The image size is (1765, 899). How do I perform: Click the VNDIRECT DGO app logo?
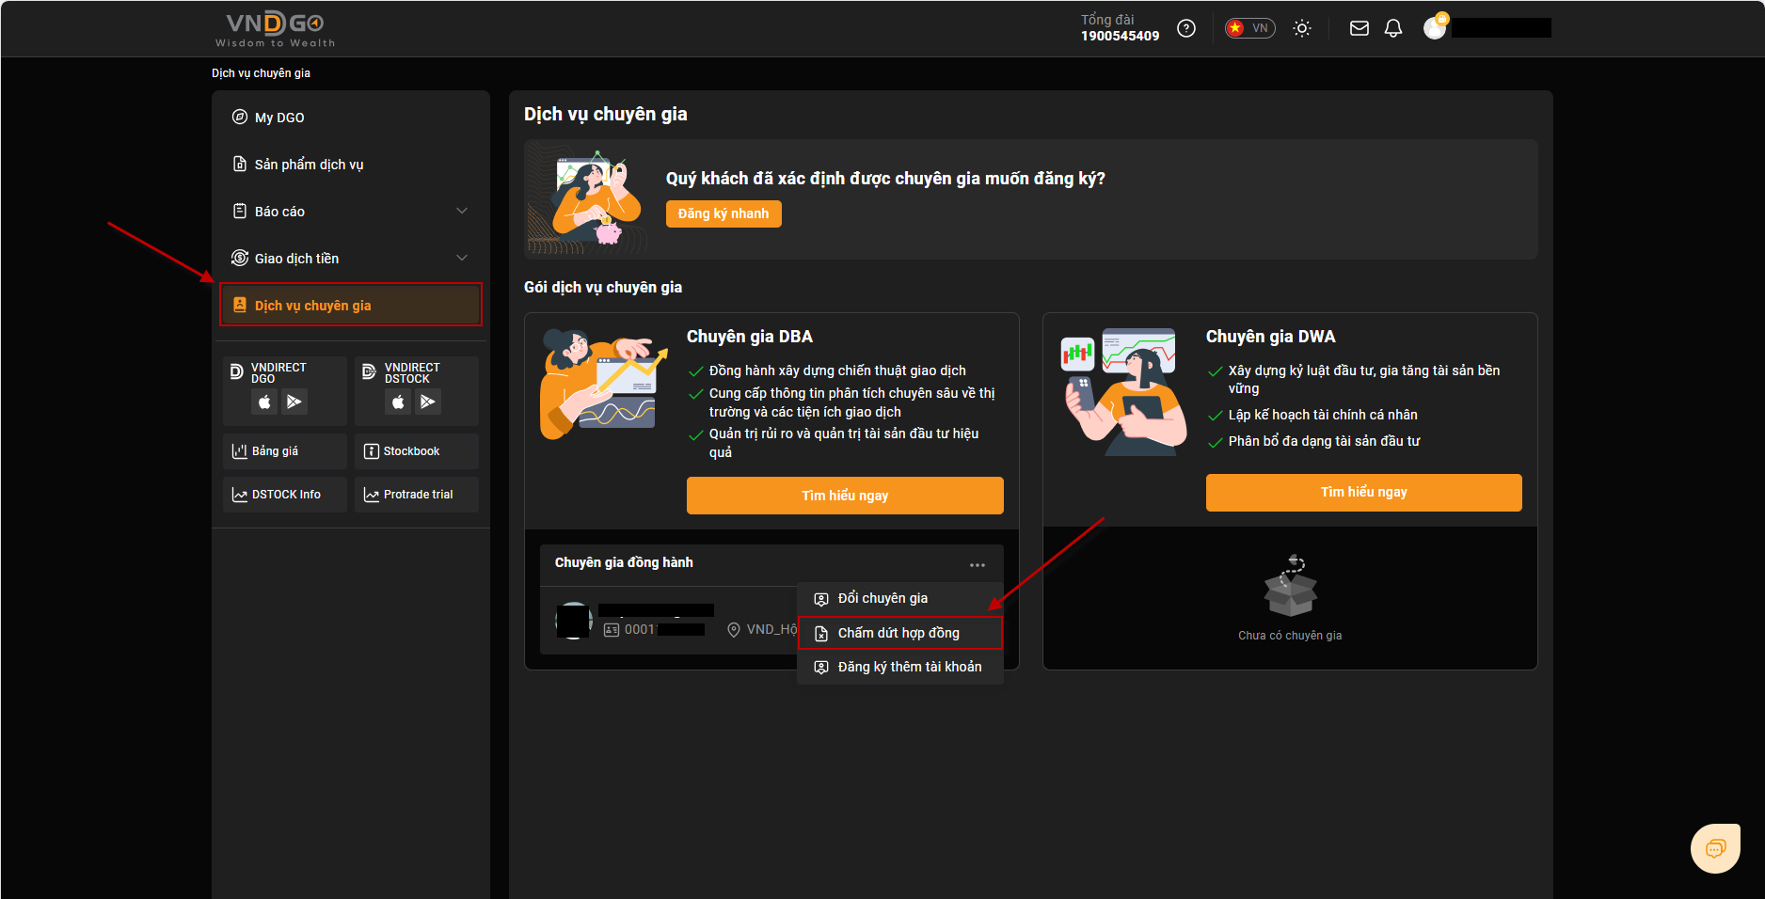pos(237,372)
